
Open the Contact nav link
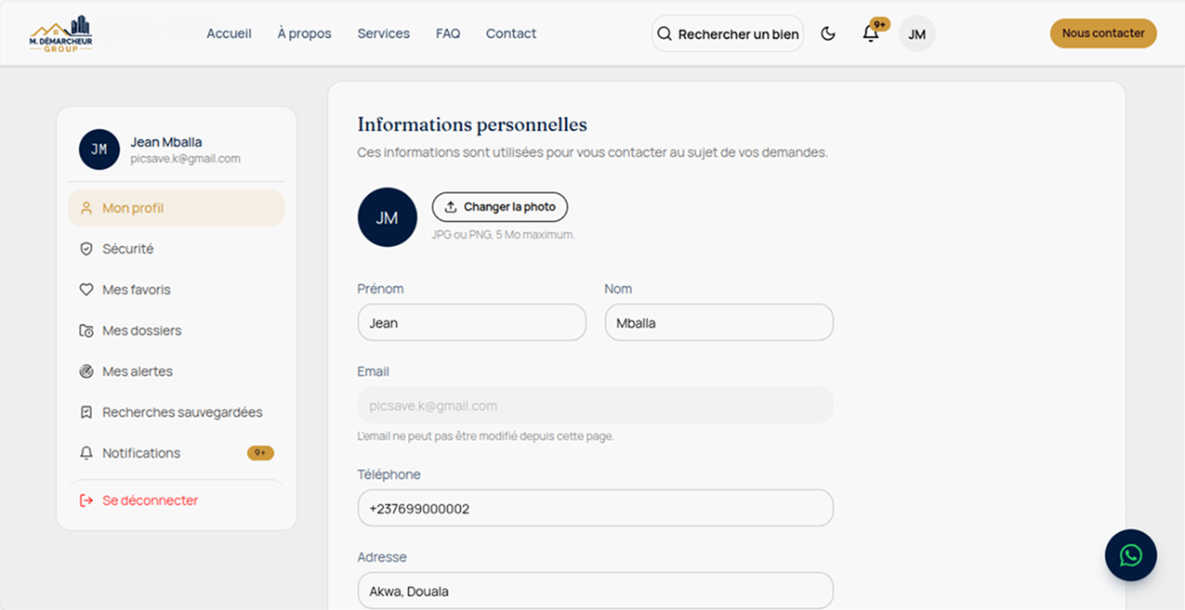[511, 33]
